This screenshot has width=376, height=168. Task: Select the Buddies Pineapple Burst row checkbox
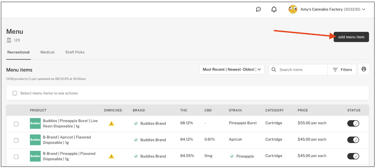16,124
